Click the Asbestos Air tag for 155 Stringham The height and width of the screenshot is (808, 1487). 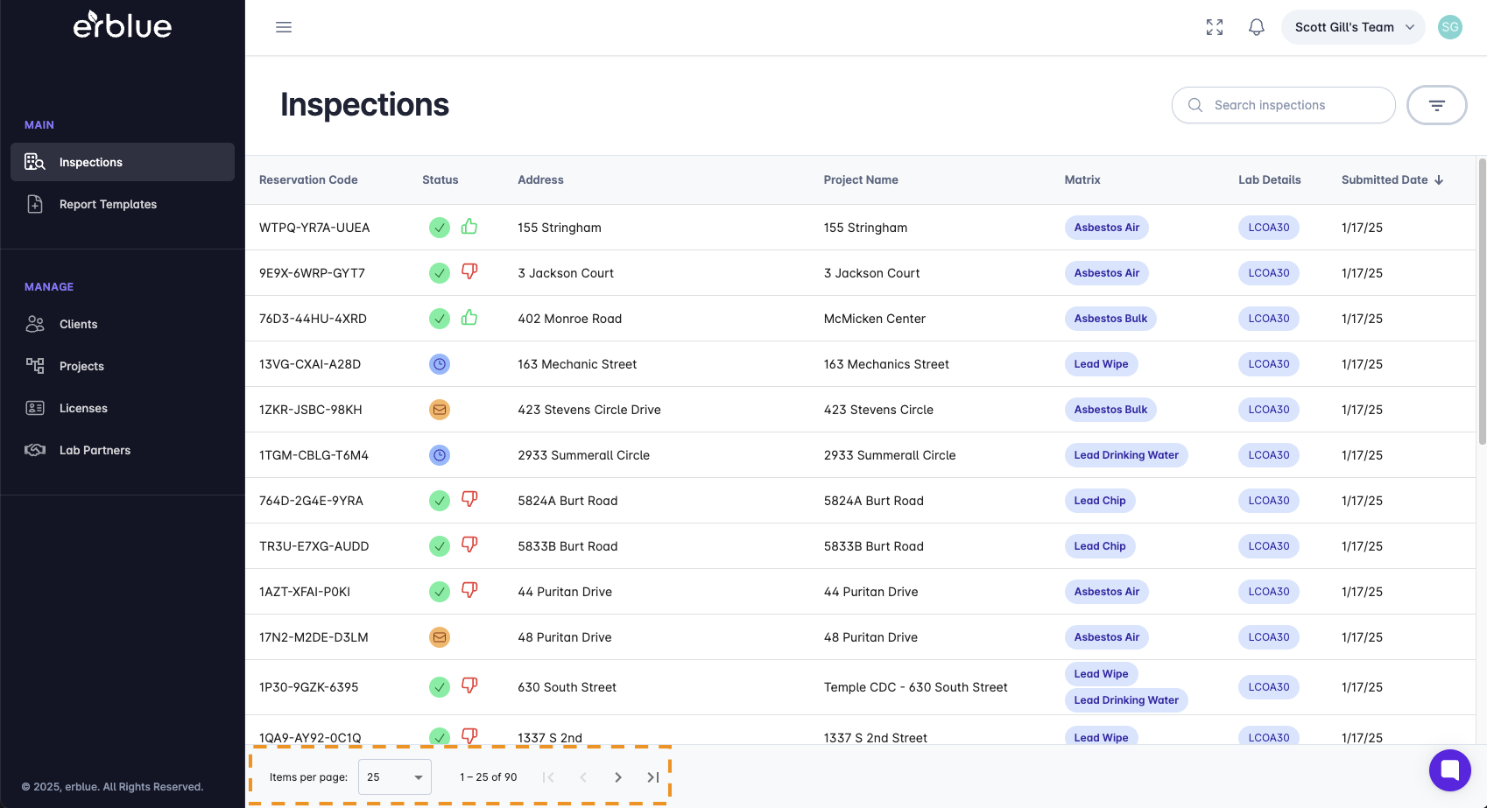(x=1107, y=228)
